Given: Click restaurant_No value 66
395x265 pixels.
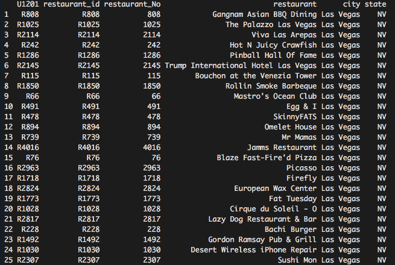Looking at the screenshot, I should 156,96.
